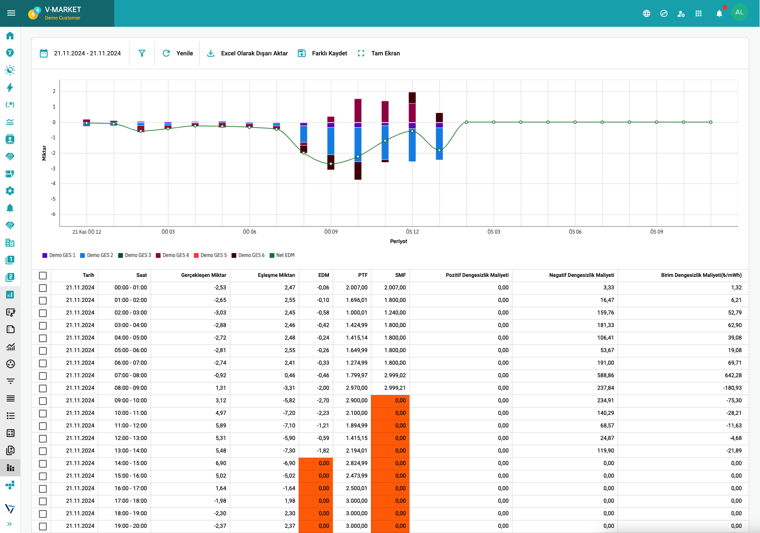Open the notifications bell in header
The width and height of the screenshot is (760, 533).
[719, 13]
